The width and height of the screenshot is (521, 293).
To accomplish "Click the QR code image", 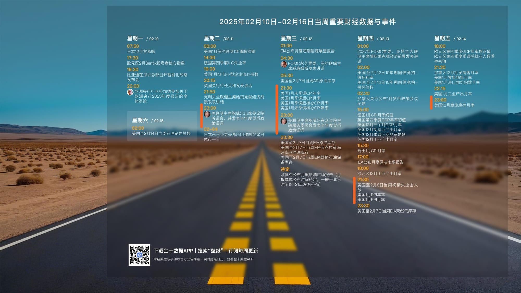I will (139, 255).
